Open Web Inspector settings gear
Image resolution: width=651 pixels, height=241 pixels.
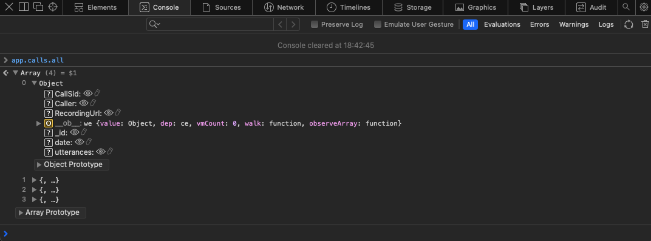644,7
